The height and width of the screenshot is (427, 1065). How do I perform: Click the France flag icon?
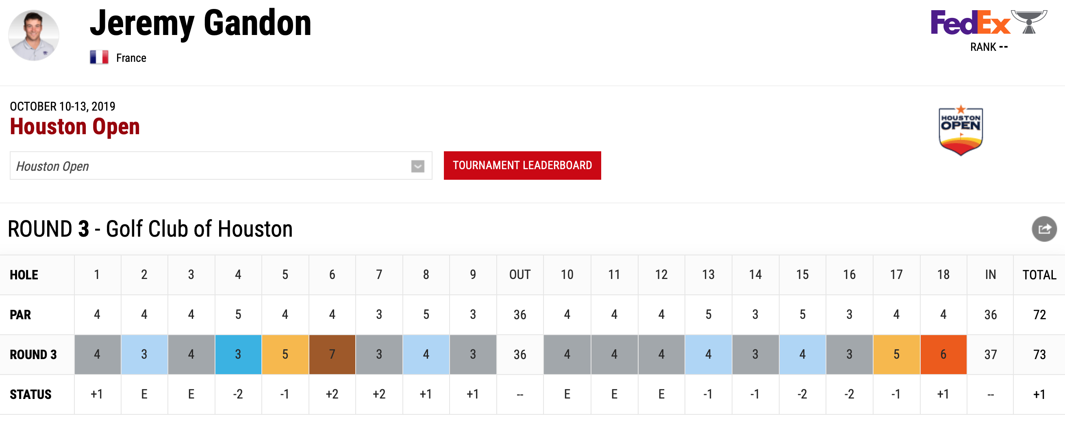tap(99, 57)
